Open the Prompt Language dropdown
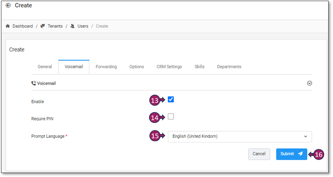 click(x=239, y=136)
